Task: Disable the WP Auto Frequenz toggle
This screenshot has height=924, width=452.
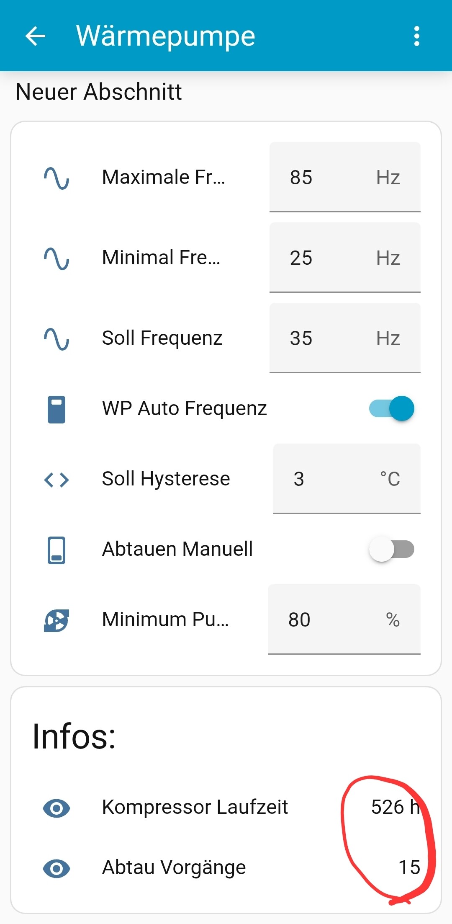Action: click(391, 408)
